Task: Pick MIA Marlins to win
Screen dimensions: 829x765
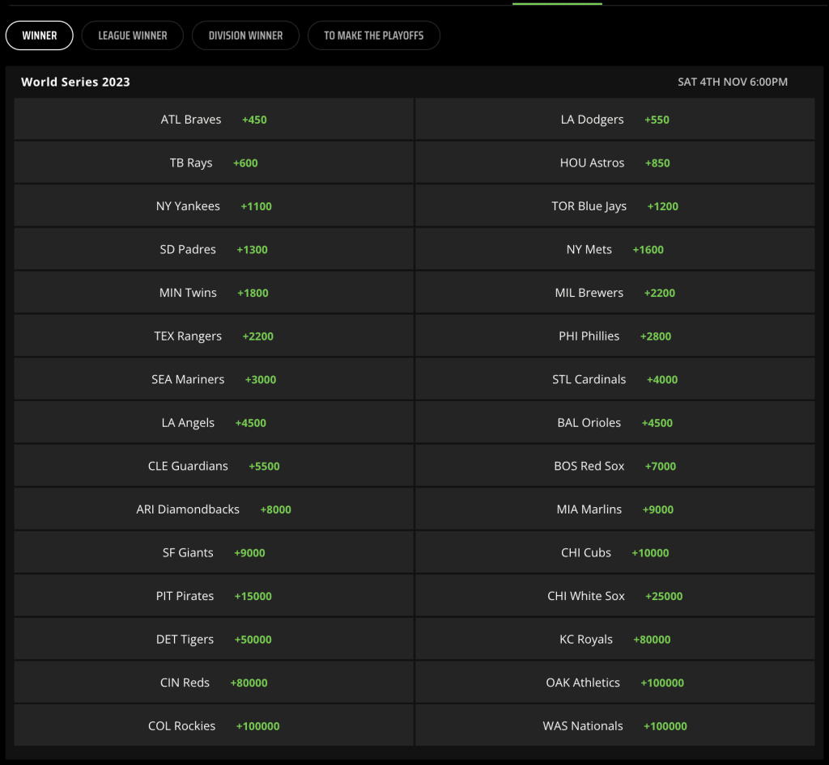Action: point(615,509)
